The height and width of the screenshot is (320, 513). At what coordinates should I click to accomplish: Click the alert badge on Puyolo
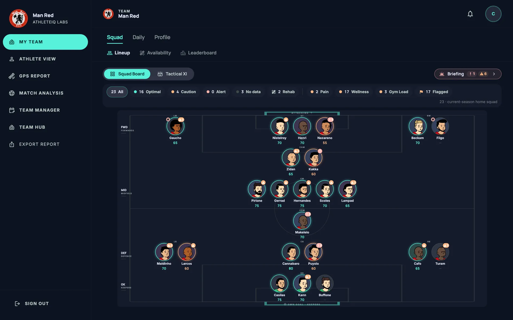pyautogui.click(x=319, y=245)
